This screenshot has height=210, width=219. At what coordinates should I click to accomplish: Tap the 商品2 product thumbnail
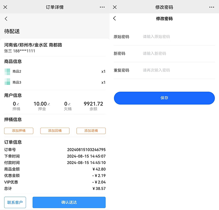click(x=7, y=71)
